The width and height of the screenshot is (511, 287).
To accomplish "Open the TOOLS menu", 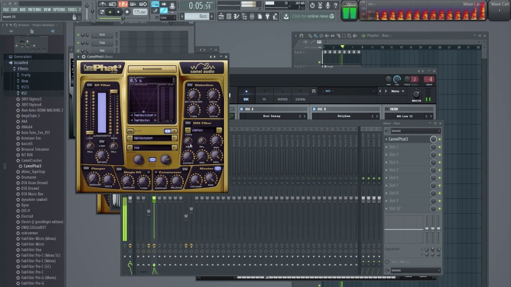I will 72,10.
